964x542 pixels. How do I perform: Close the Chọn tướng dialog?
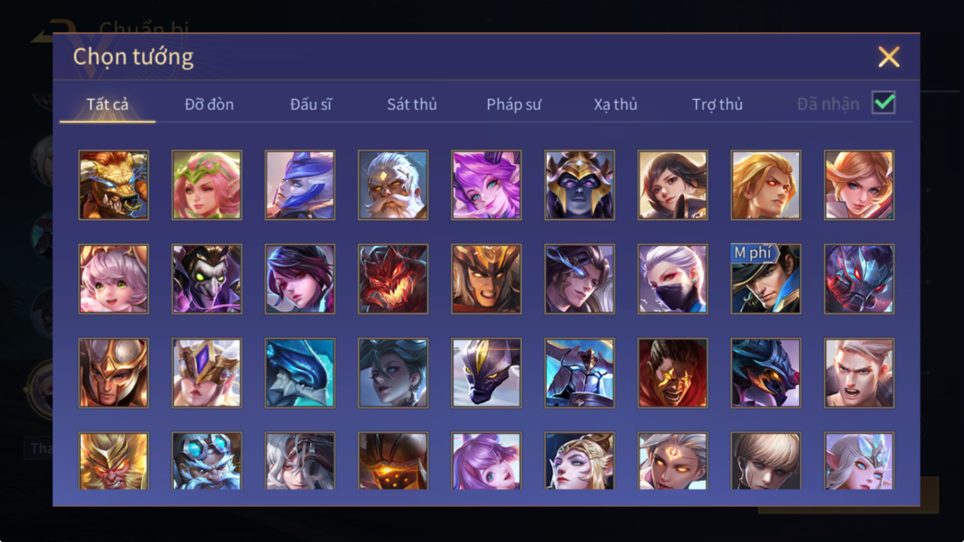point(889,57)
